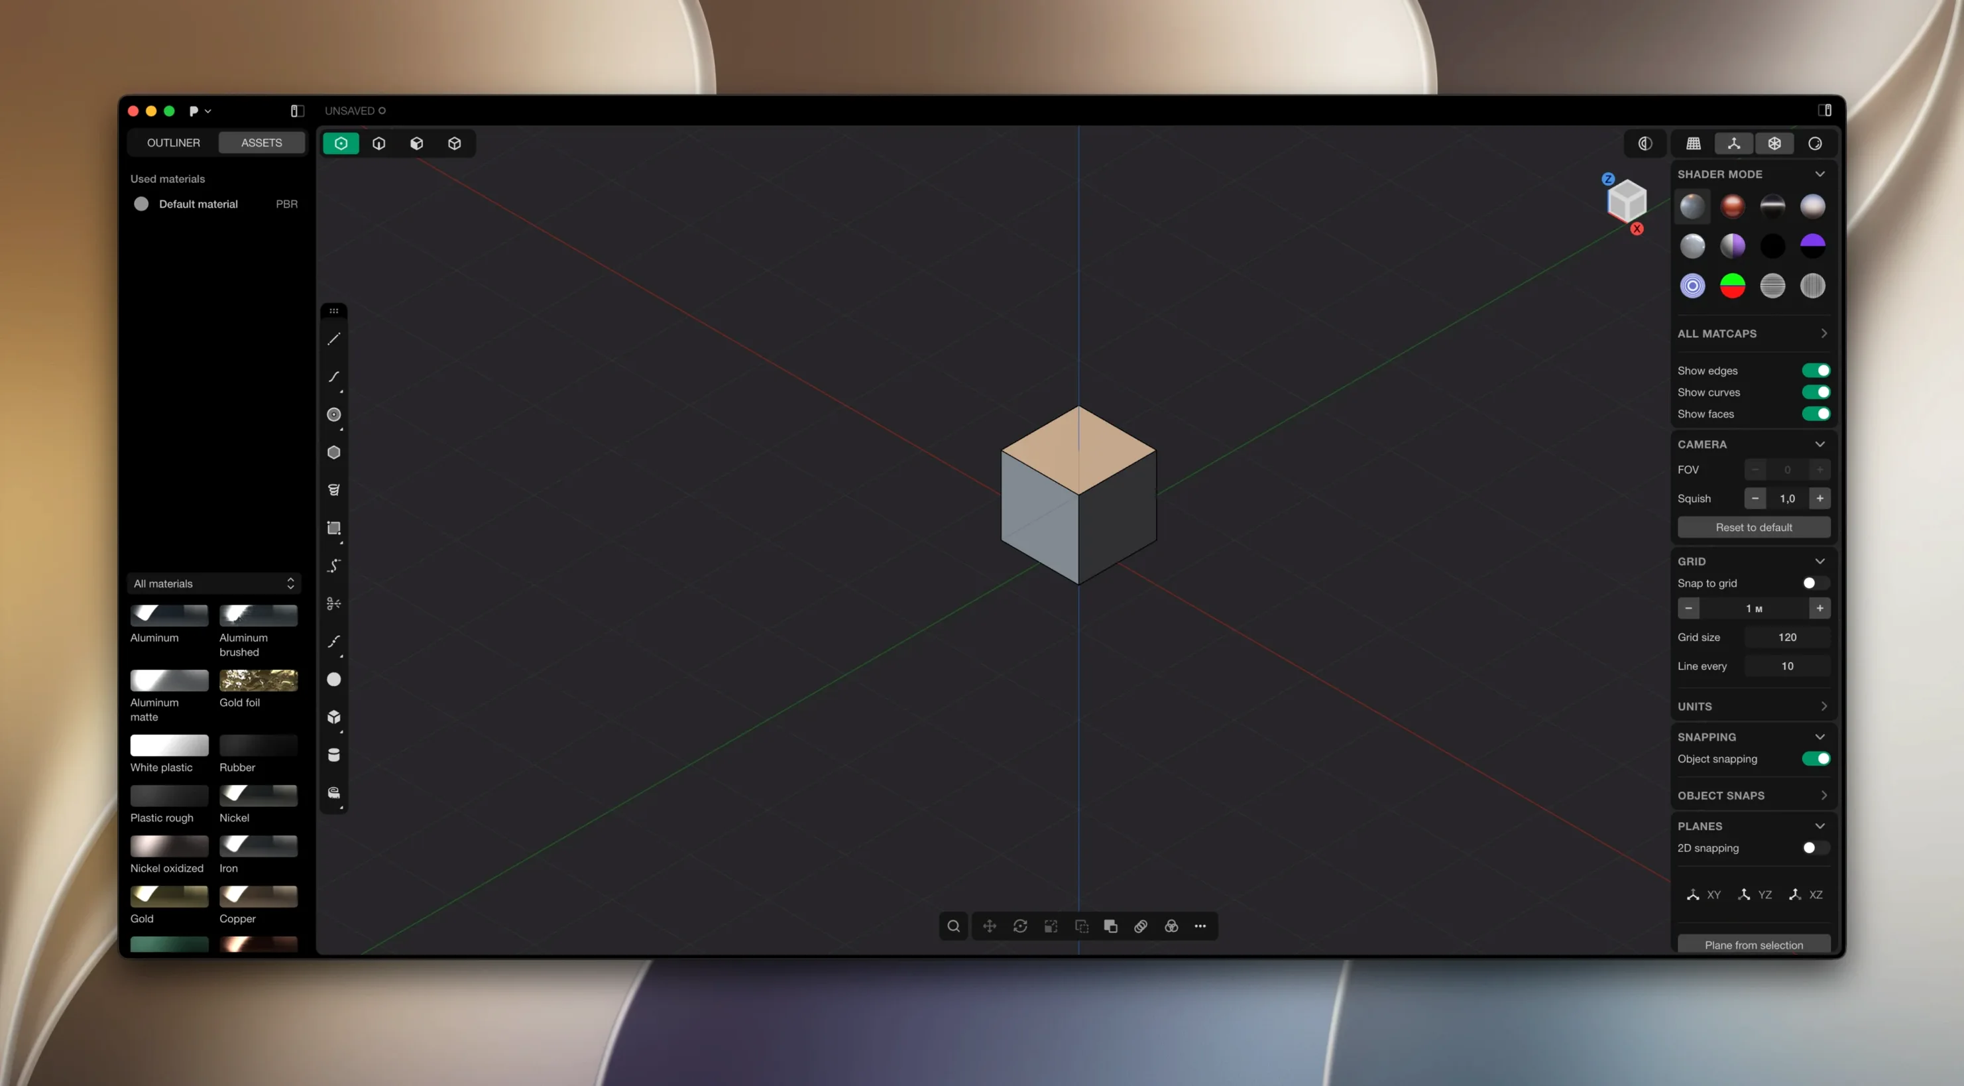The height and width of the screenshot is (1086, 1964).
Task: Turn off Show curves
Action: pyautogui.click(x=1816, y=392)
